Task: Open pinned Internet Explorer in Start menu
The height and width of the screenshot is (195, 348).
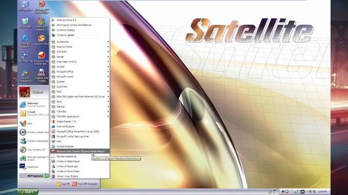Action: [34, 105]
